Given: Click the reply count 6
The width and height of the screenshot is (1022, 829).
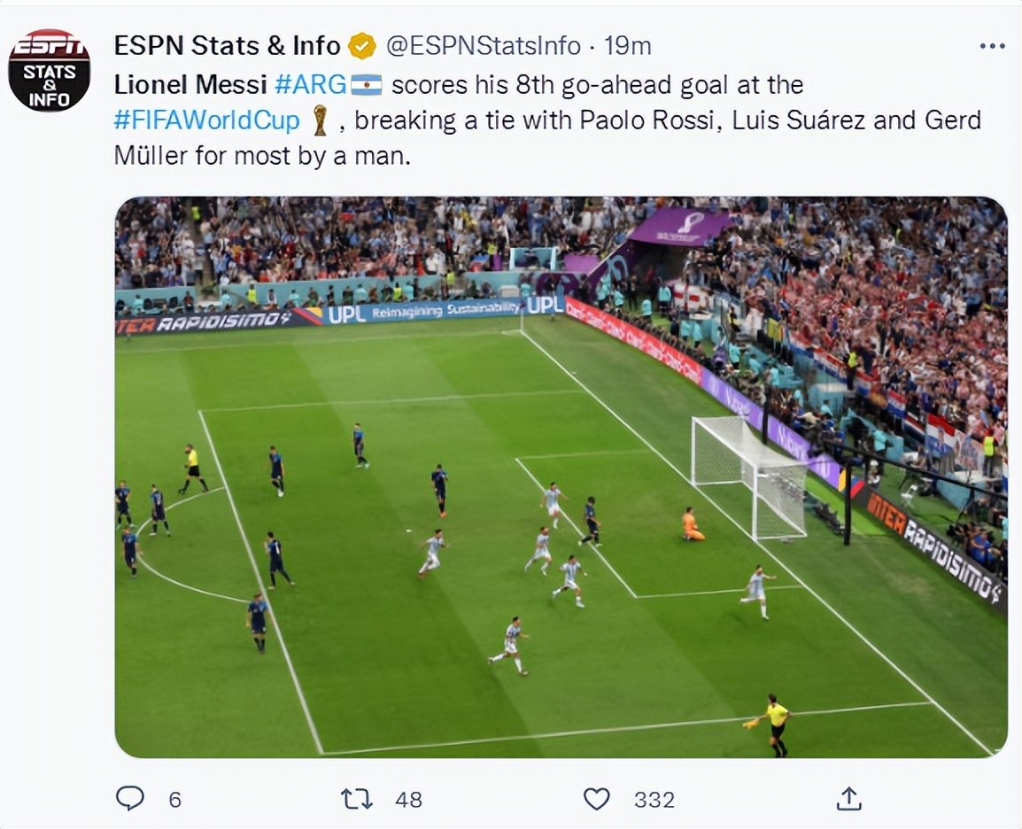Looking at the screenshot, I should [174, 800].
